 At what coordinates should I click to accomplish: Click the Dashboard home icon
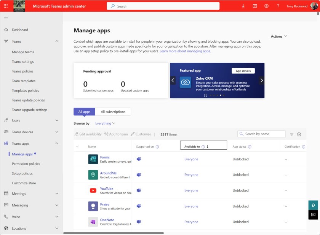6,30
